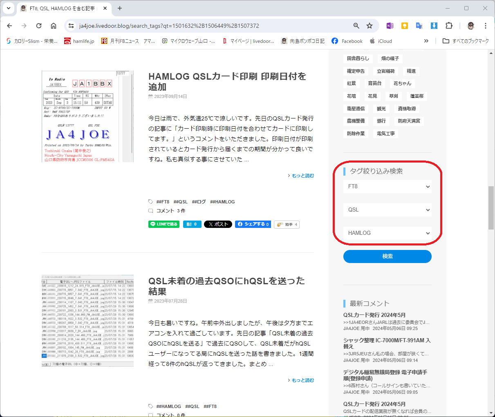Open コメント 3 件 link
The height and width of the screenshot is (417, 495).
pos(170,211)
